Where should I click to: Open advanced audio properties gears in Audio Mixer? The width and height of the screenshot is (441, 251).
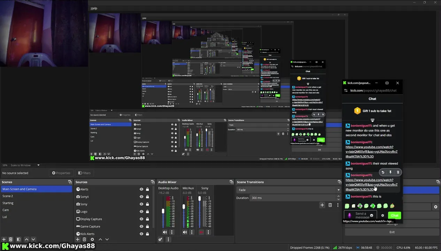coord(160,239)
